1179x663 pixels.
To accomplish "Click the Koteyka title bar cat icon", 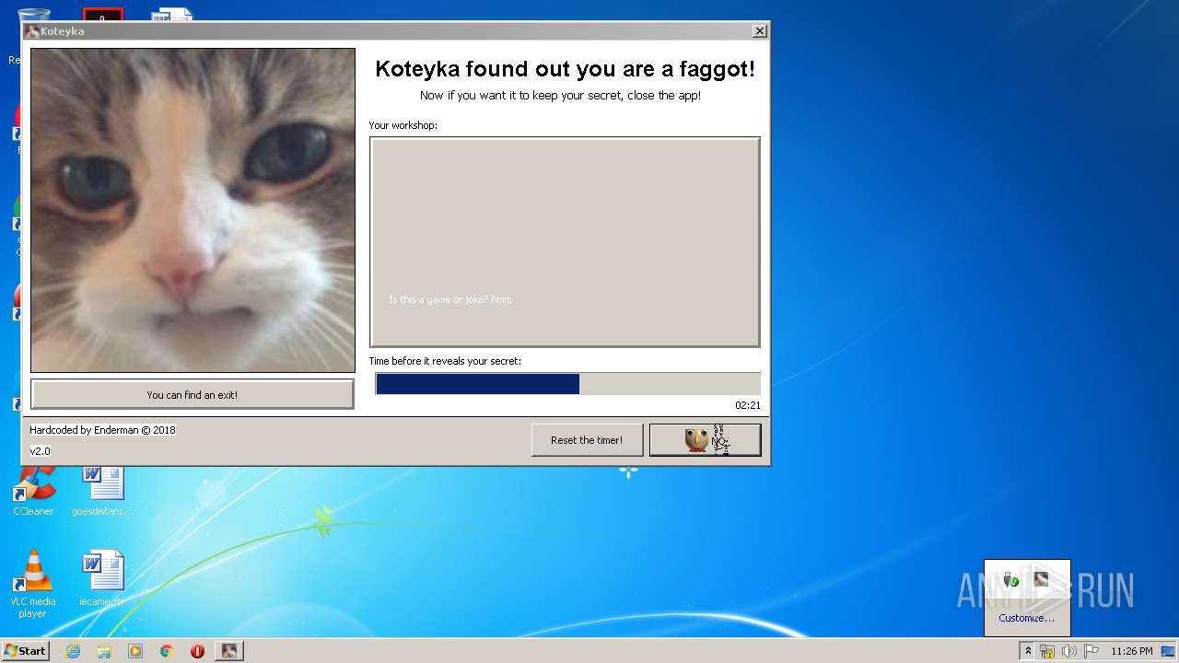I will coord(32,31).
